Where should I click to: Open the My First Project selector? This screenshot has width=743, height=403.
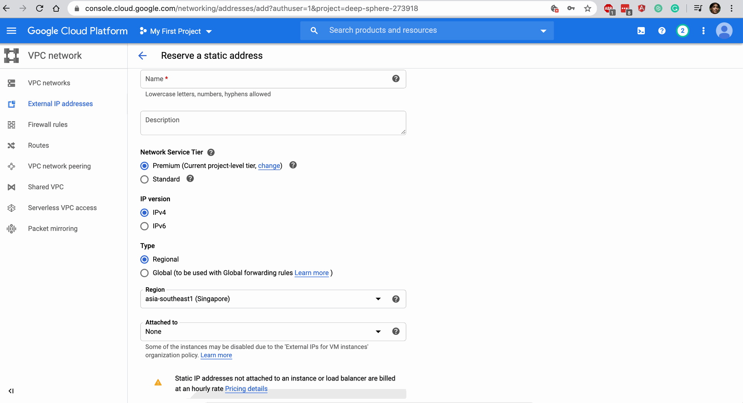[x=176, y=31]
